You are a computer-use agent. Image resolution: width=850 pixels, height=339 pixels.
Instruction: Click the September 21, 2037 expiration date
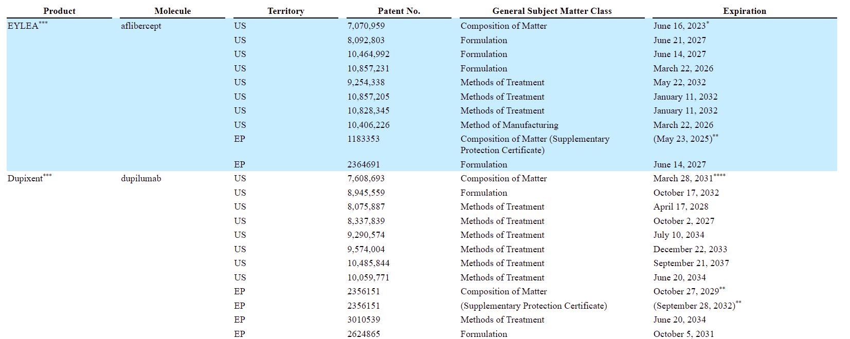tap(691, 263)
